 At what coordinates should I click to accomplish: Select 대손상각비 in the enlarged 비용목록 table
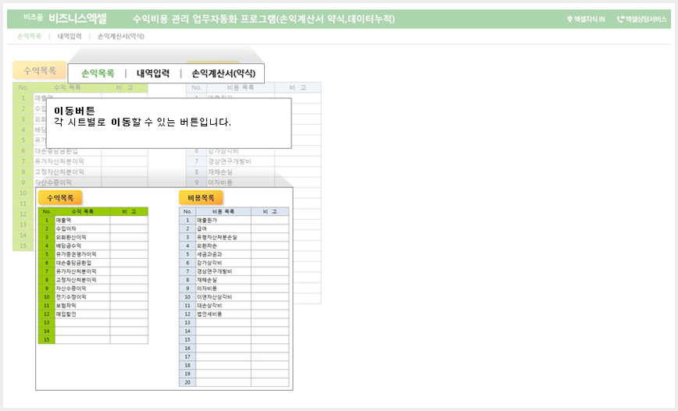223,305
